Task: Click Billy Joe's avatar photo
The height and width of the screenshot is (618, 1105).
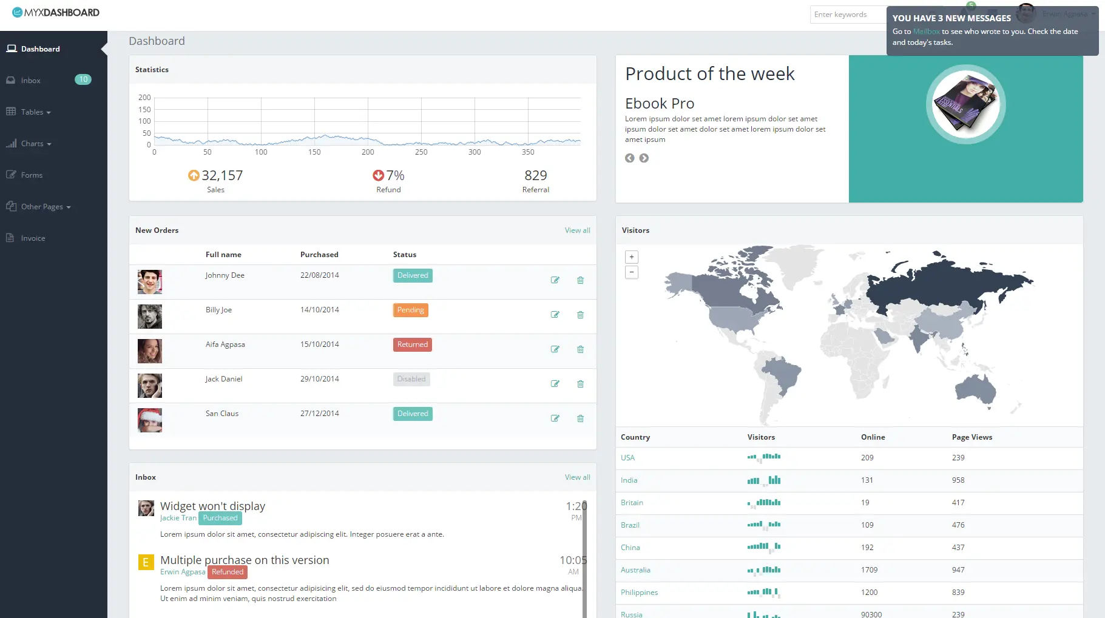Action: click(150, 317)
